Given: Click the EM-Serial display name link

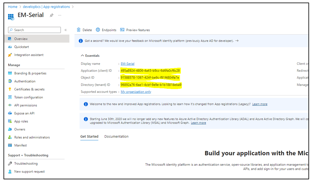Looking at the screenshot, I should pyautogui.click(x=128, y=64).
